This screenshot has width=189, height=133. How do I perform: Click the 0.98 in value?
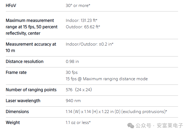click(x=72, y=61)
